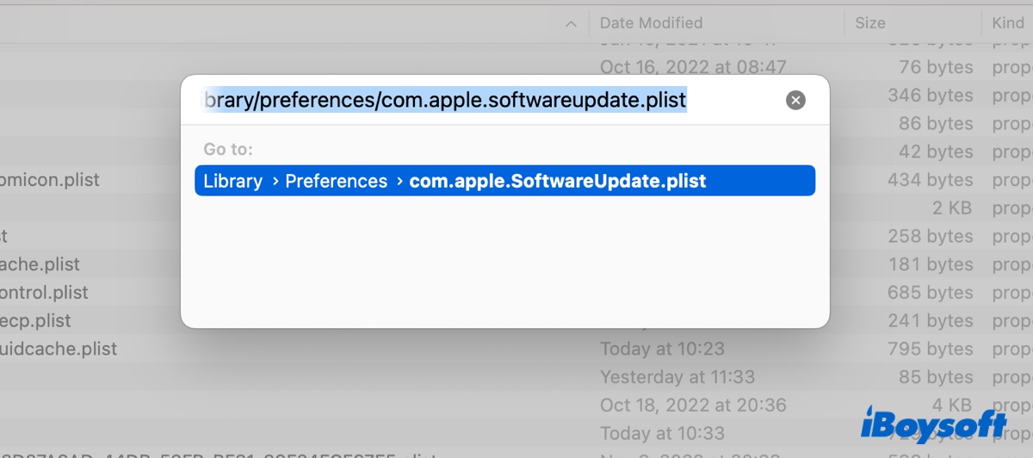The image size is (1033, 458).
Task: Select the row sized 346 bytes
Action: pyautogui.click(x=930, y=96)
